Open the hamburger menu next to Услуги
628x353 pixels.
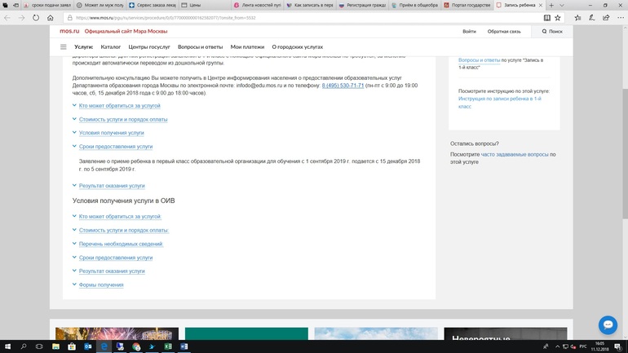(64, 47)
